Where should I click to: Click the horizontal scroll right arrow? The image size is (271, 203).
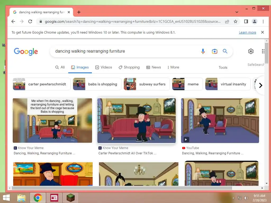[262, 188]
